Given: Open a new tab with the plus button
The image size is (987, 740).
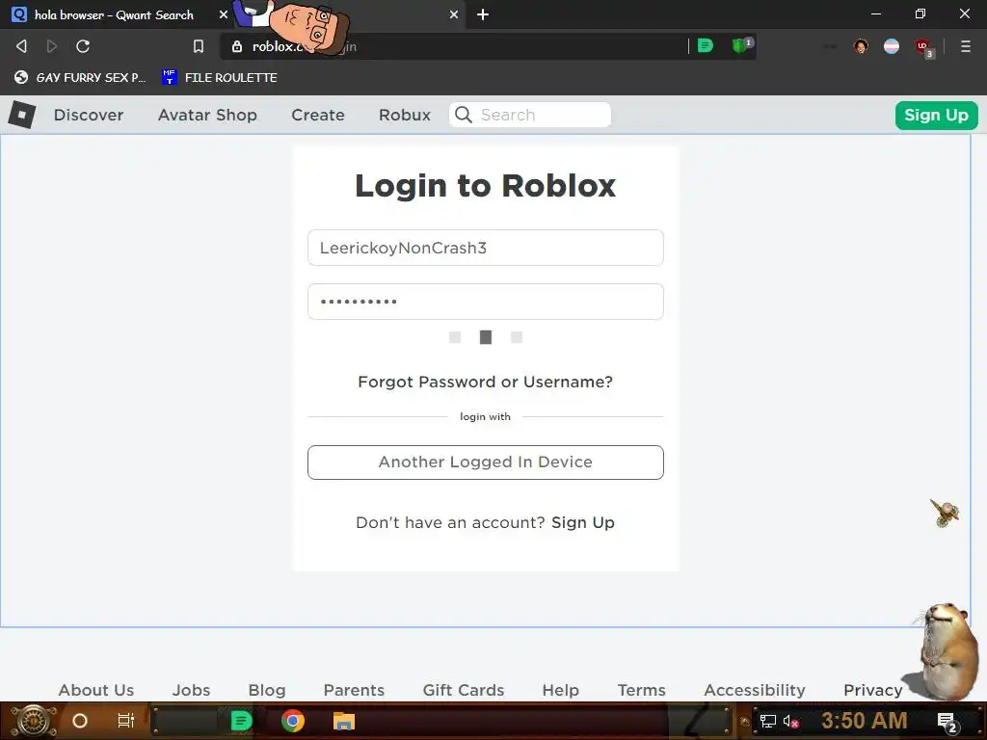Looking at the screenshot, I should click(x=483, y=14).
